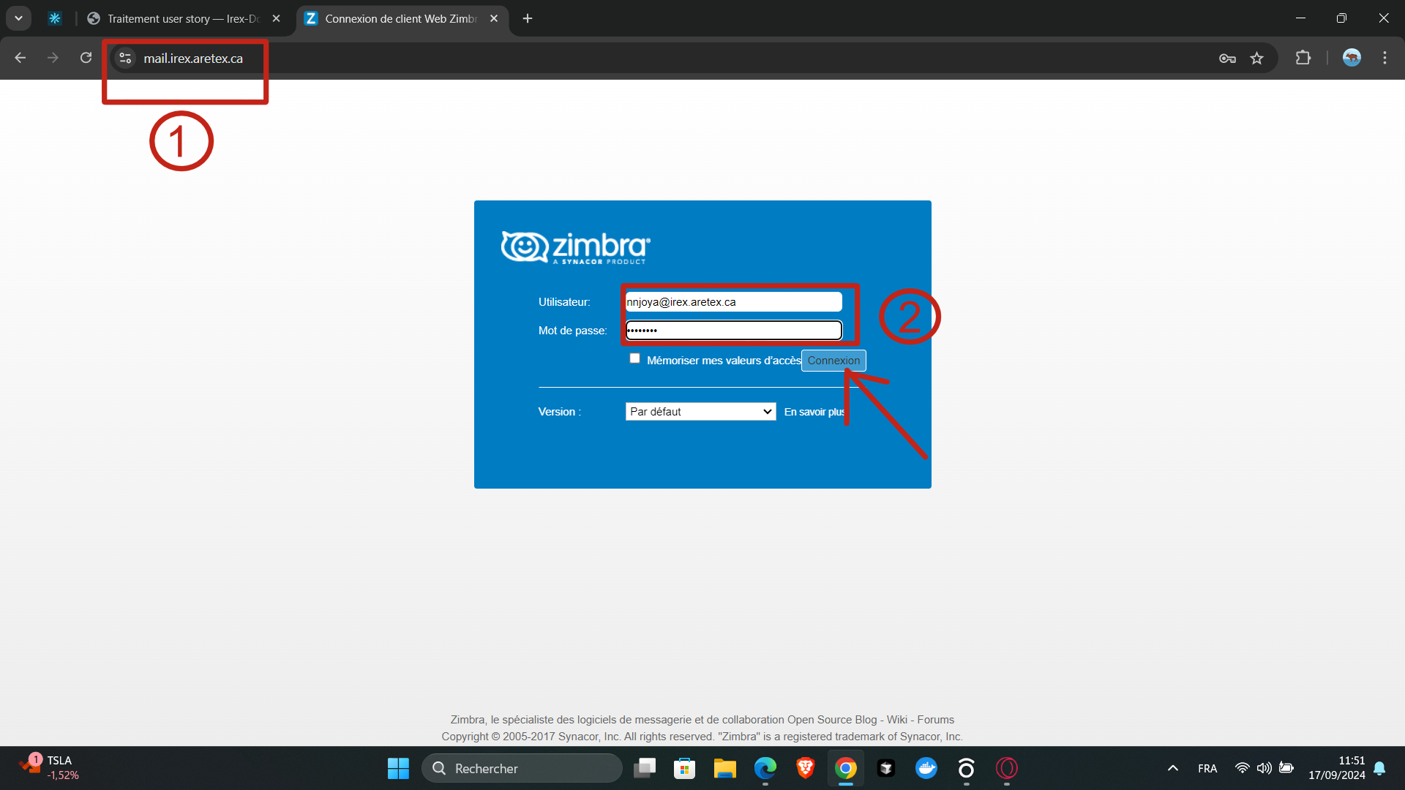Check Mémoriser mes valeurs d'accès
Image resolution: width=1405 pixels, height=790 pixels.
[x=634, y=358]
